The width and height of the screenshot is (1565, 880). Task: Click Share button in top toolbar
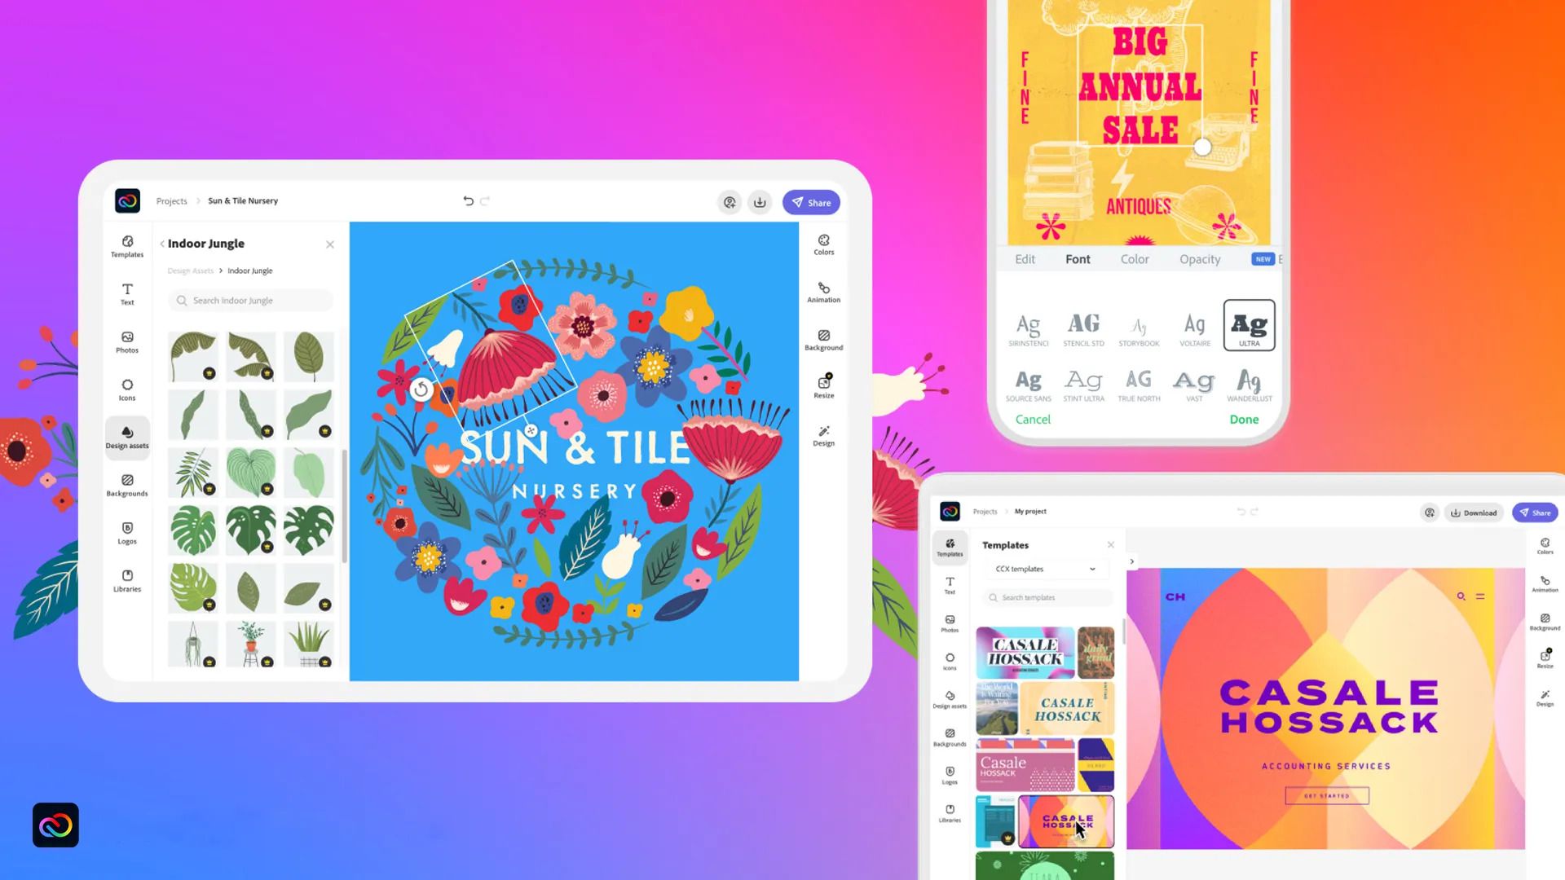coord(812,202)
